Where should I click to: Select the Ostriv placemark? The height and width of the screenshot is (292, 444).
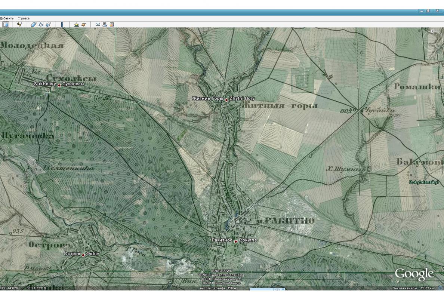click(83, 255)
